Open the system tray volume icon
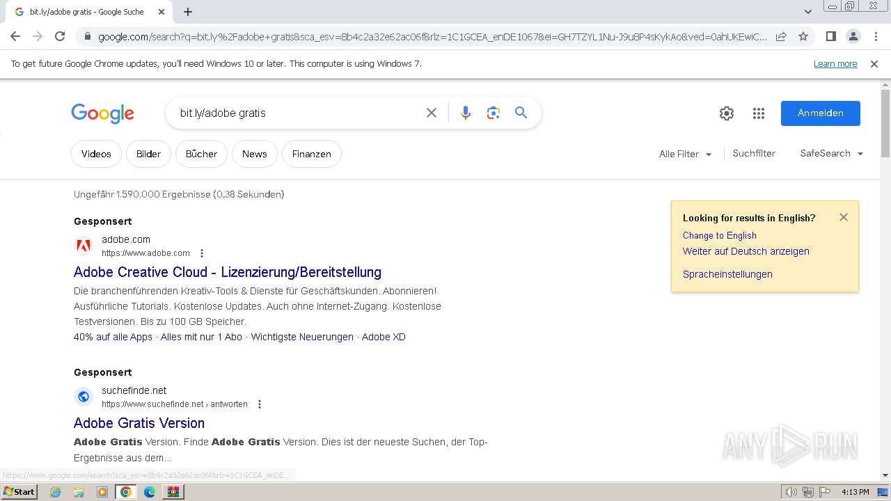 tap(791, 492)
